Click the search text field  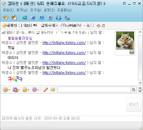point(94,90)
